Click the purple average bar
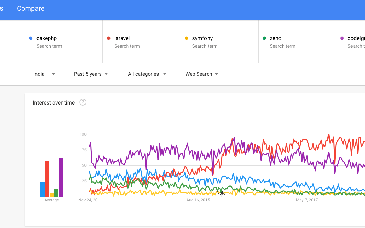Screen dimensions: 365x228 tap(61, 177)
